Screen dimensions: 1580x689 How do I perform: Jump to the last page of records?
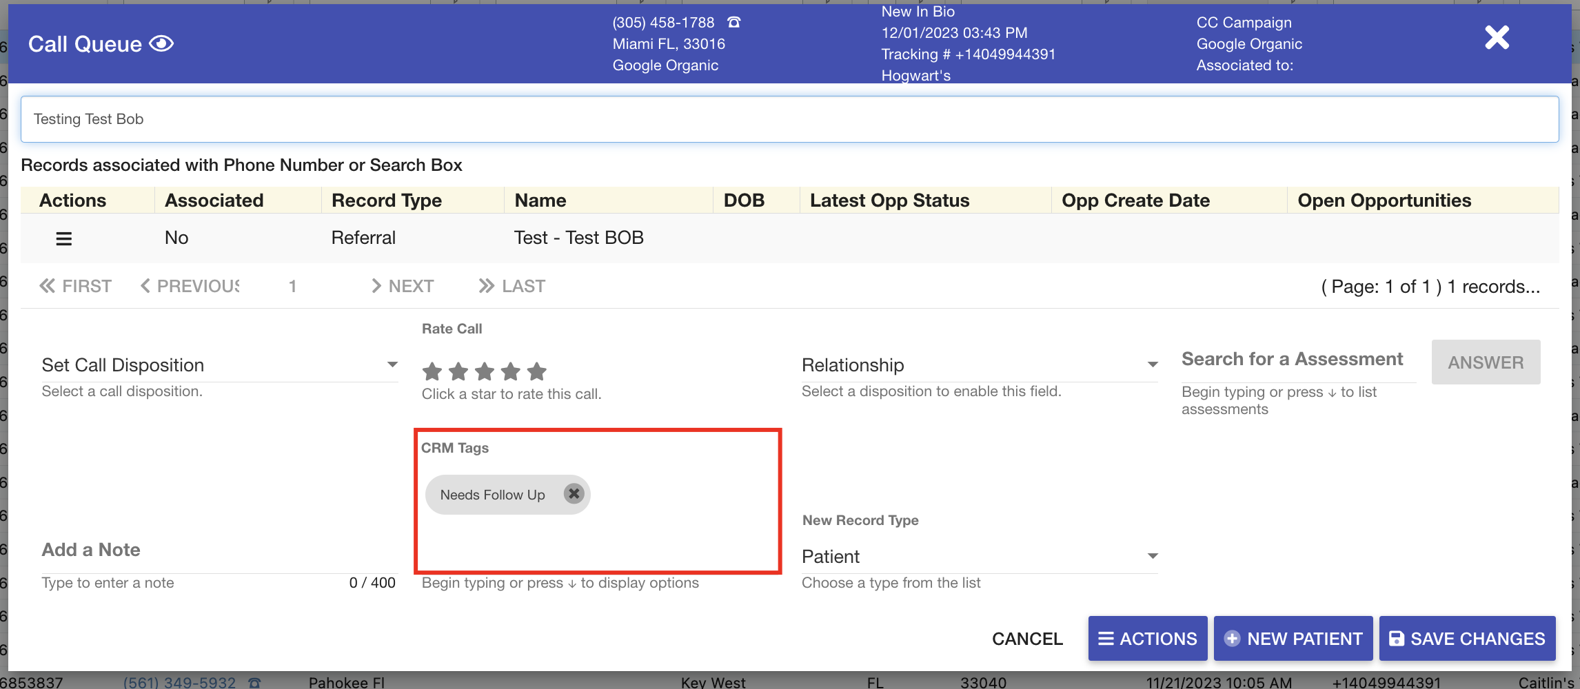(512, 286)
